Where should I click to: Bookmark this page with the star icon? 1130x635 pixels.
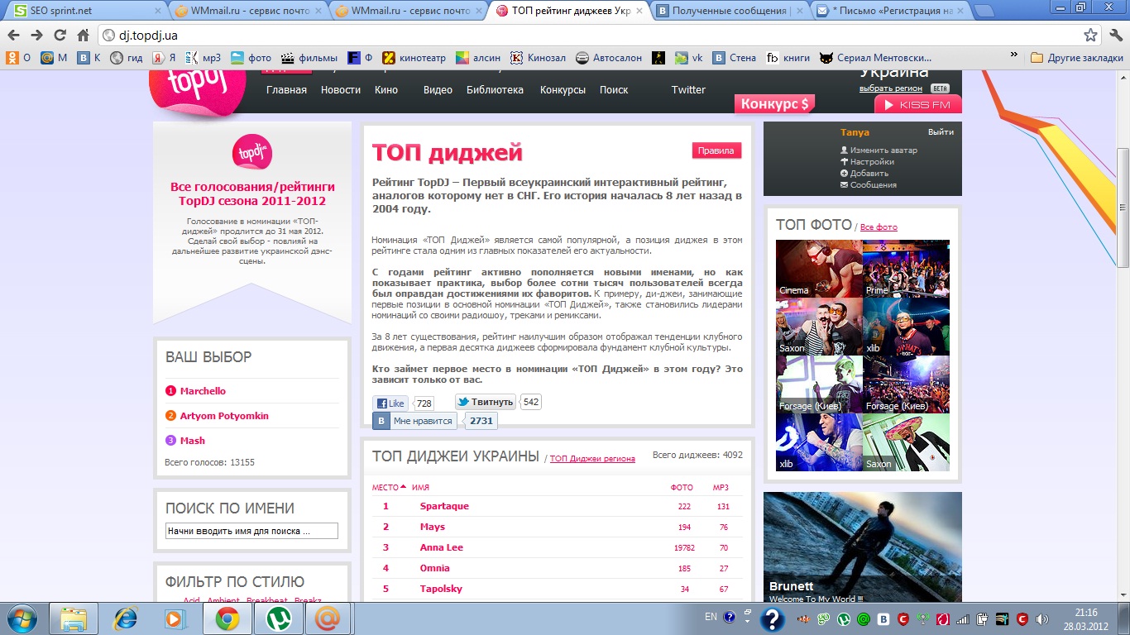[1091, 36]
